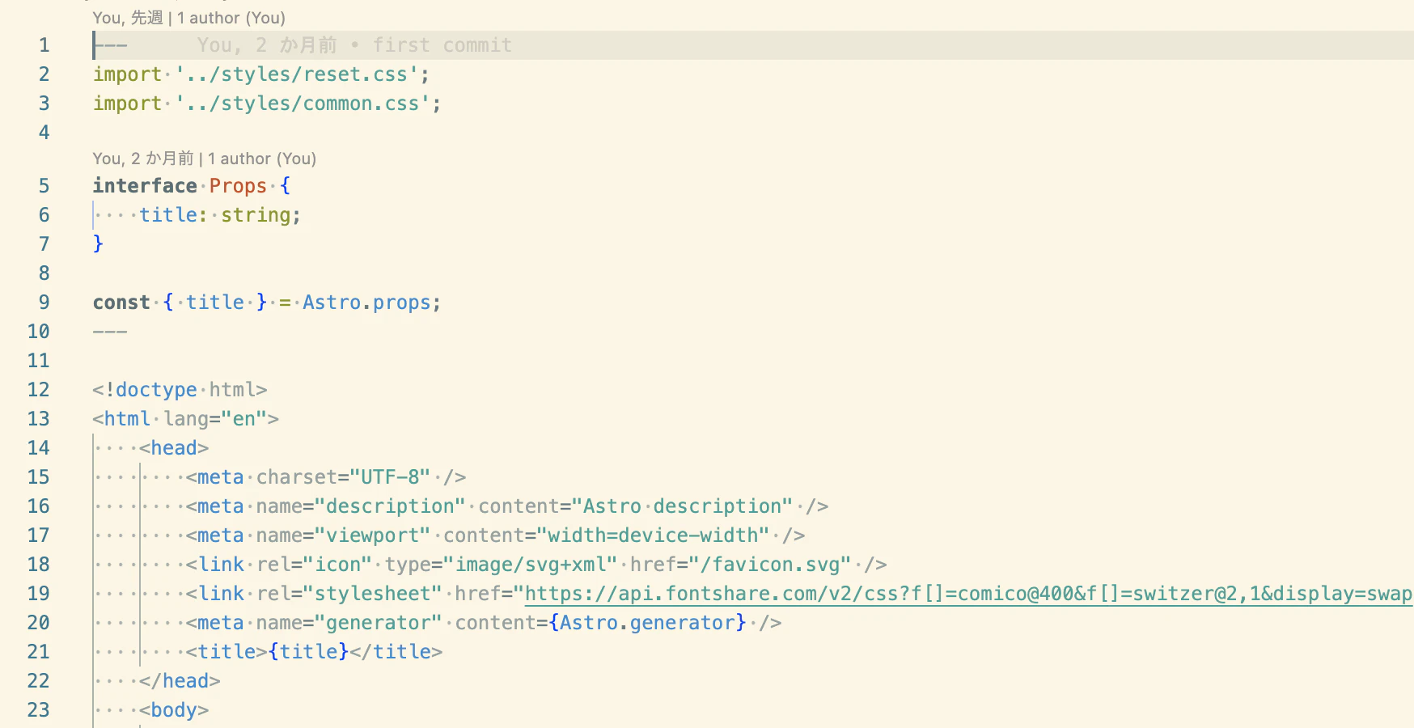Screen dimensions: 1414x728
Task: Click the opening <head> tag
Action: [x=174, y=448]
